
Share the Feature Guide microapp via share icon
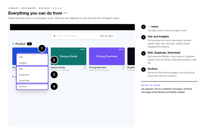(x=85, y=68)
